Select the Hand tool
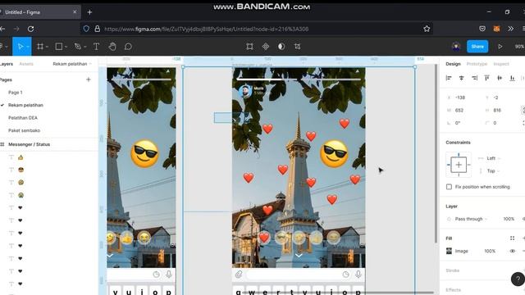This screenshot has height=295, width=525. tap(112, 47)
